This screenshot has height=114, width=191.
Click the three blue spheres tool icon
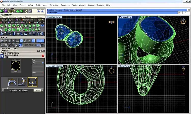(x=2, y=34)
